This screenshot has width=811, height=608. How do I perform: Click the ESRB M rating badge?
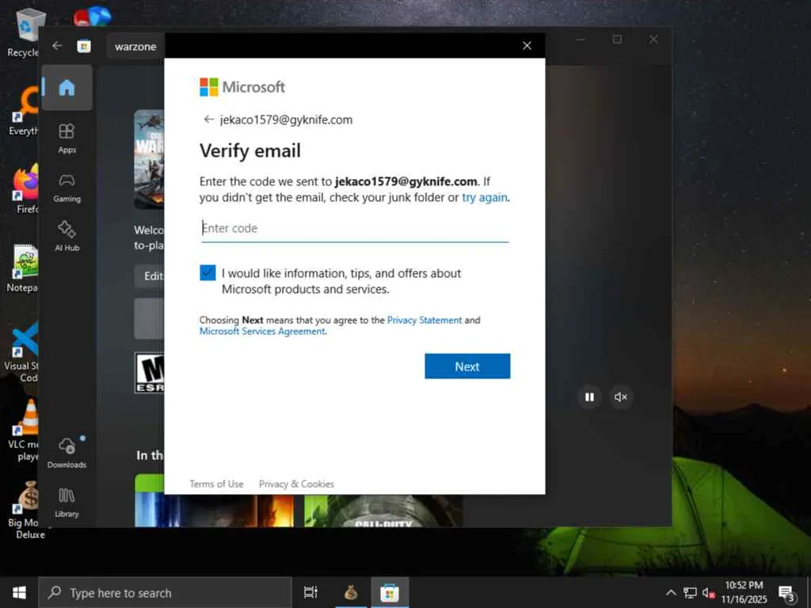(150, 373)
